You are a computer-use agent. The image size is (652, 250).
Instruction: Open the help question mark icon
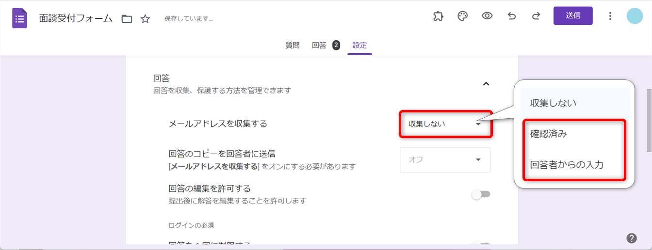click(631, 238)
